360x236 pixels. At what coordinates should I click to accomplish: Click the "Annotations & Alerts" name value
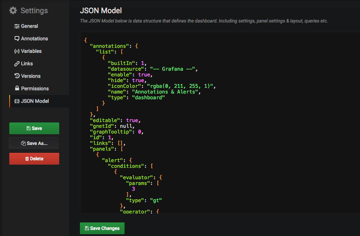tap(165, 92)
